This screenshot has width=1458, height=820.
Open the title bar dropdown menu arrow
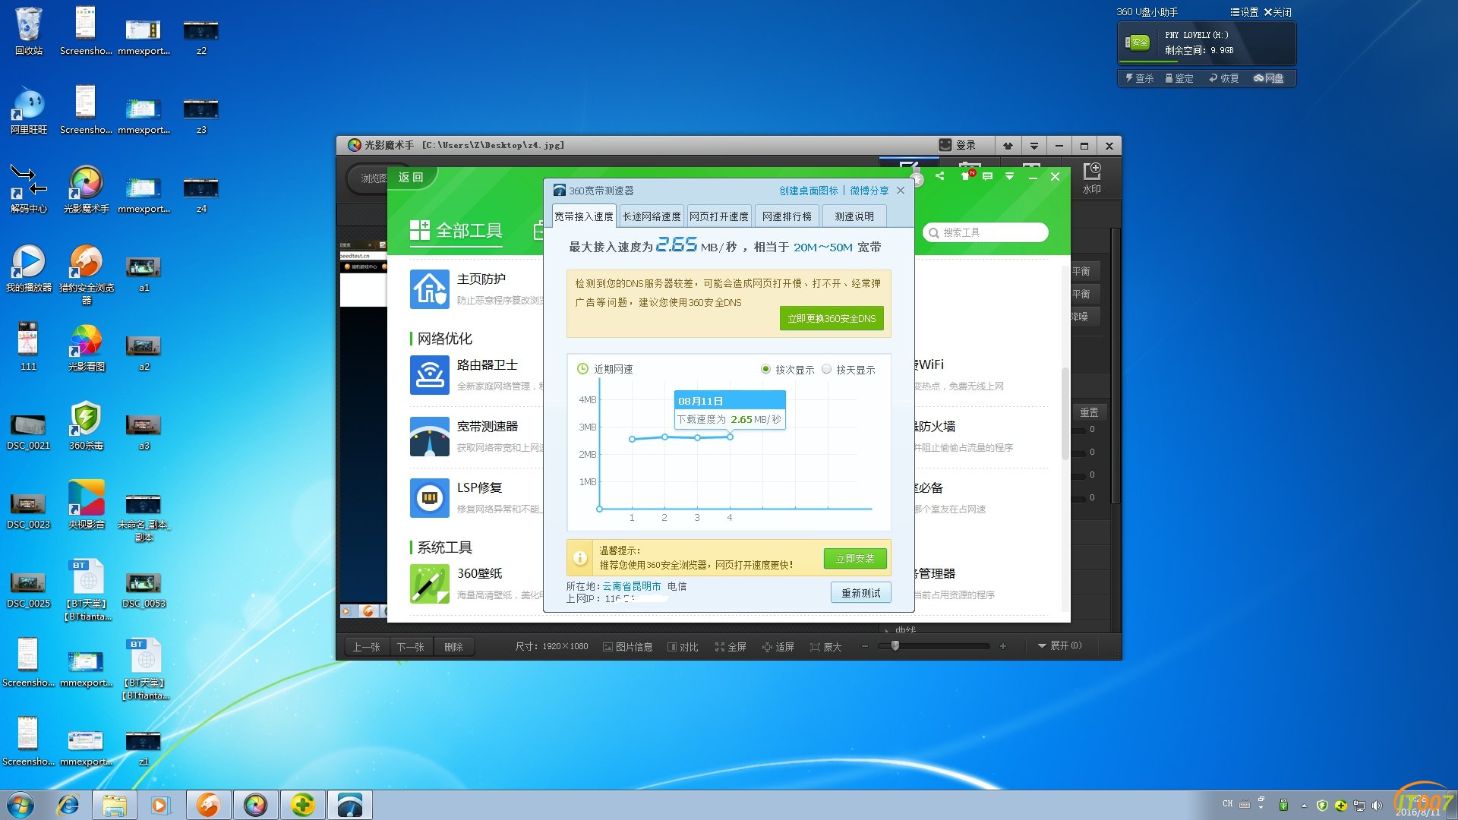(x=1034, y=146)
